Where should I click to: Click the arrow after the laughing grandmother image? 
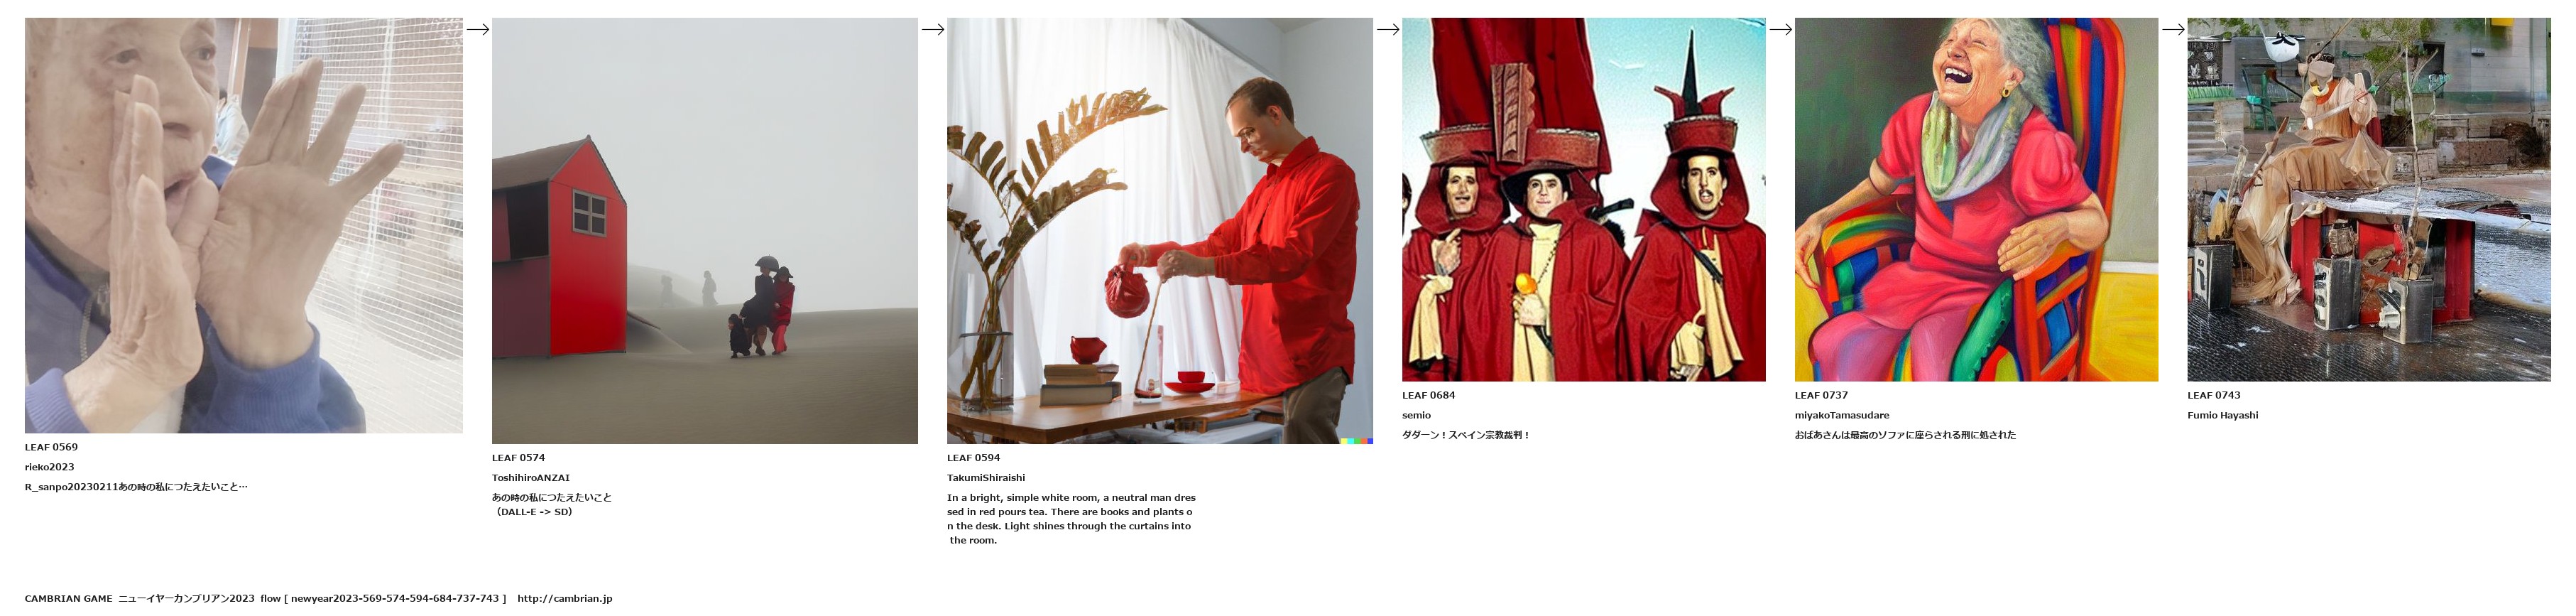2173,29
